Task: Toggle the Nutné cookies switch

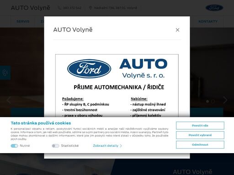Action: [14, 146]
